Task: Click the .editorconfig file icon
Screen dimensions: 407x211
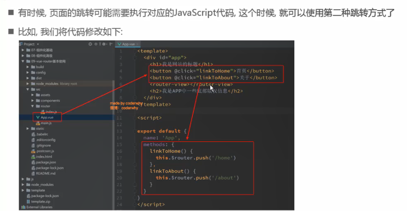Action: pos(33,140)
